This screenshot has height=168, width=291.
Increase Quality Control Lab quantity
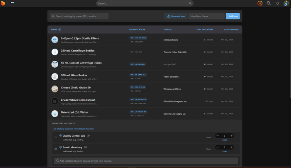(x=231, y=136)
